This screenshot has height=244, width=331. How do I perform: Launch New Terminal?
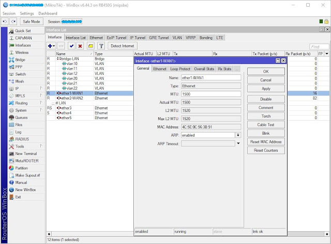pyautogui.click(x=26, y=154)
